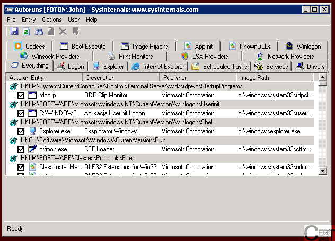
Task: Click the list scrollbar down arrow
Action: click(323, 171)
